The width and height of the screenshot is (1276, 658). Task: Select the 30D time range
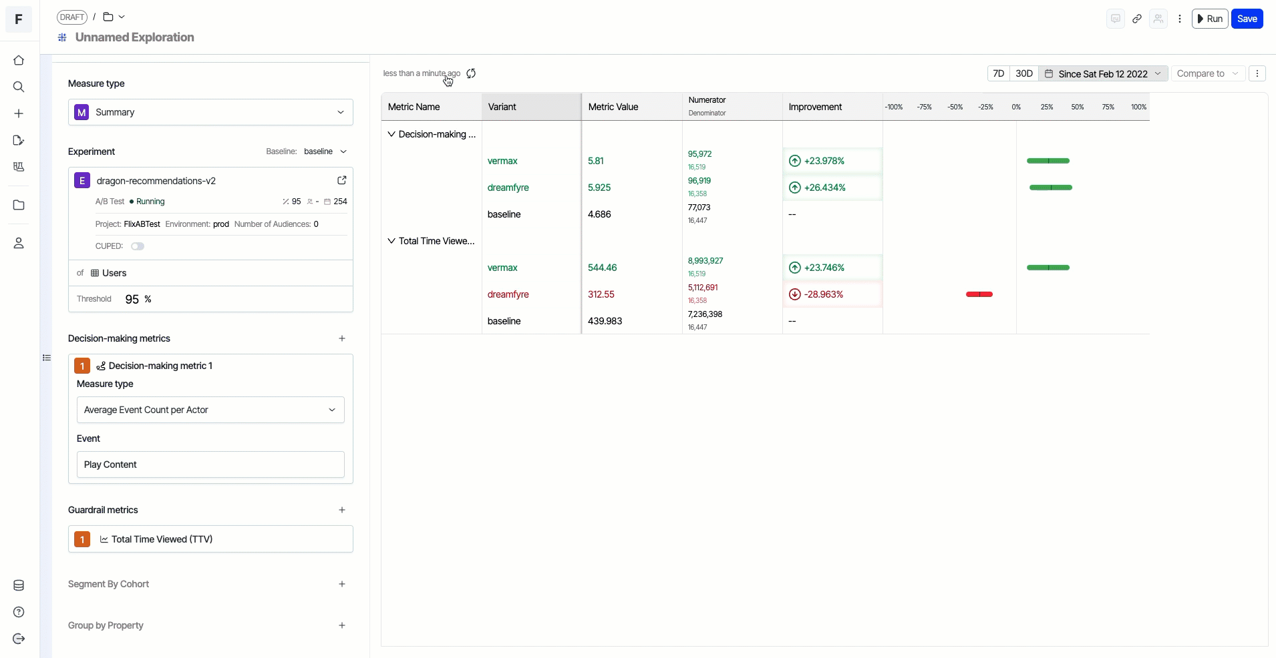[x=1024, y=73]
